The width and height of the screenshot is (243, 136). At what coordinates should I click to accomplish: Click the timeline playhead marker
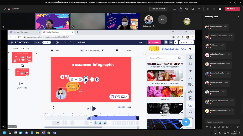[x=96, y=116]
